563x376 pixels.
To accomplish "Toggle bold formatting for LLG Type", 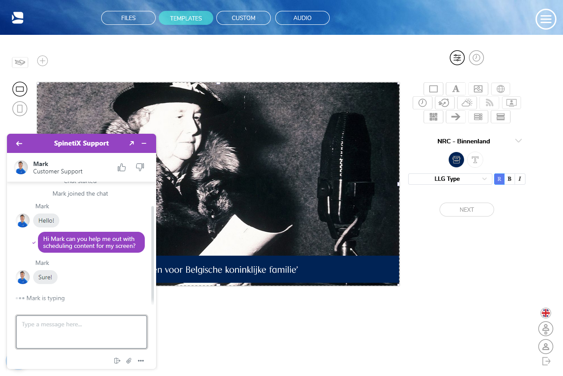I will tap(509, 179).
